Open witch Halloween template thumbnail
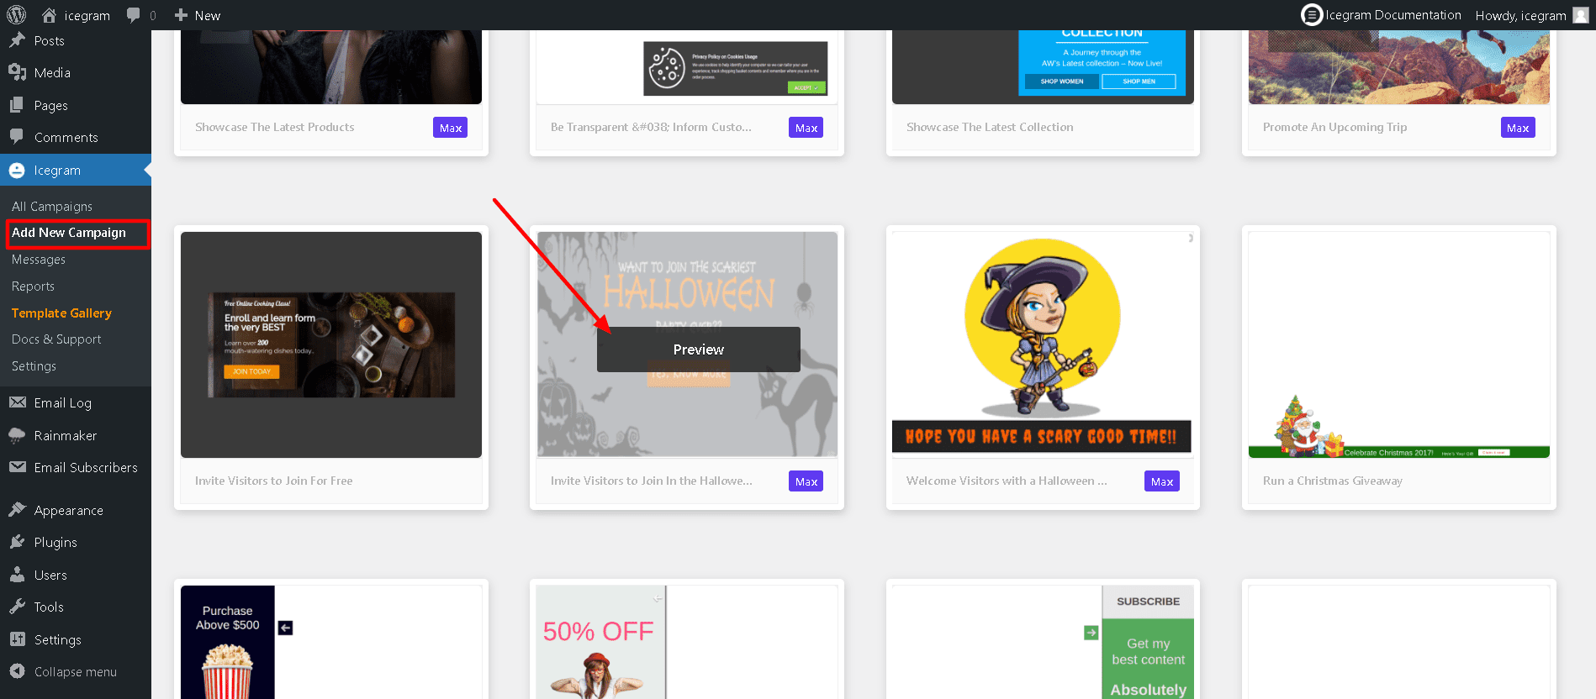Screen dimensions: 1596x699 (1042, 344)
